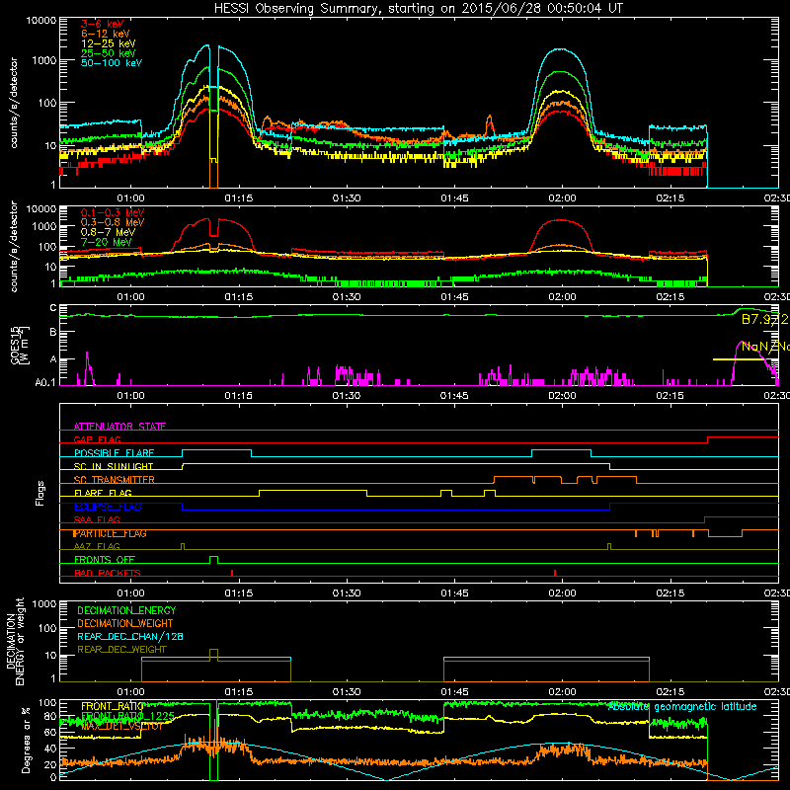Click the FRONT_RATIO_1225 legend label
Image resolution: width=790 pixels, height=790 pixels.
click(127, 716)
